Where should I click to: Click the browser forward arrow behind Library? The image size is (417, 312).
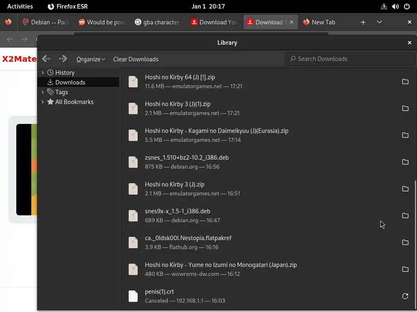coord(24,39)
